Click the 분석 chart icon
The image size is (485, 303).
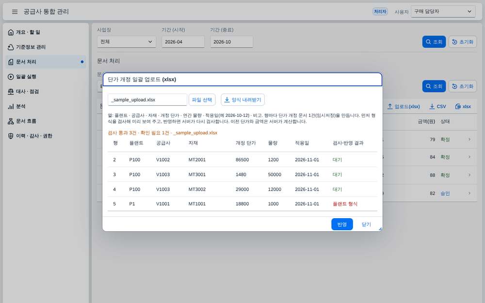pyautogui.click(x=11, y=106)
